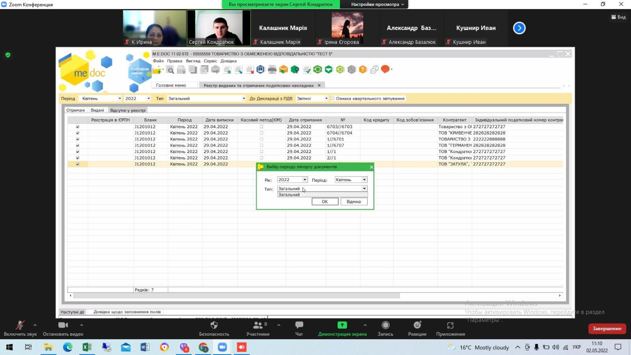Click the printer icon in M.E.Doc toolbar
This screenshot has width=631, height=355.
pyautogui.click(x=272, y=69)
